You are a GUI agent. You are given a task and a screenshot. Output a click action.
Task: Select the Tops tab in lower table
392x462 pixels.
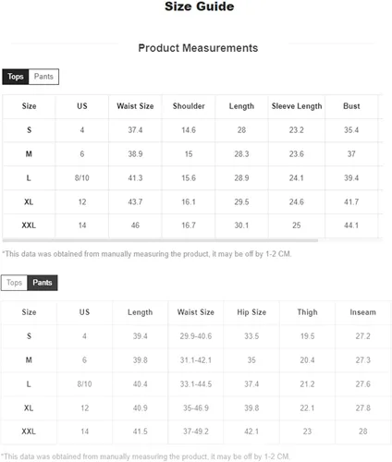pos(14,283)
